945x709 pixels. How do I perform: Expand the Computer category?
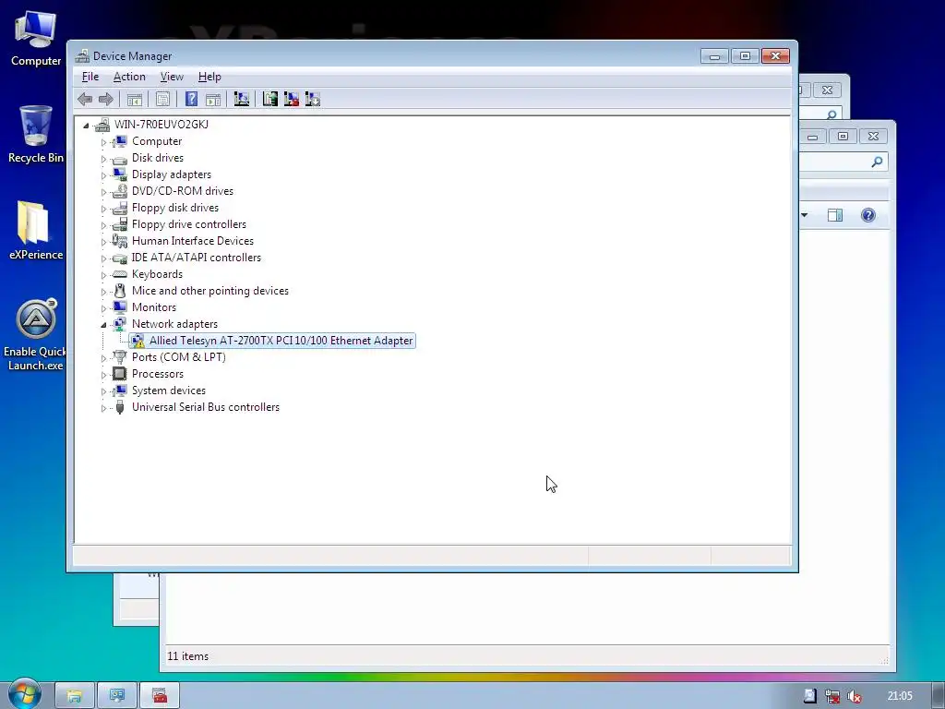pos(103,142)
